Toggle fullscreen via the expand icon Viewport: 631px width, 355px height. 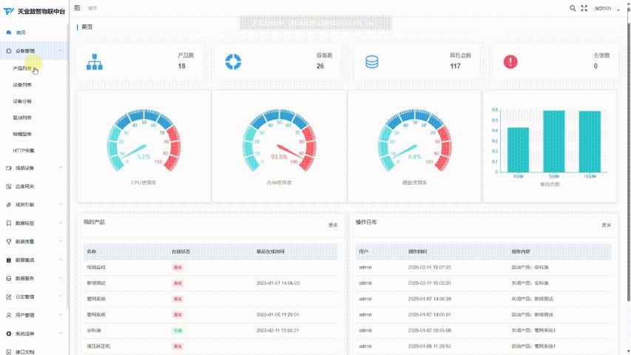(x=584, y=8)
